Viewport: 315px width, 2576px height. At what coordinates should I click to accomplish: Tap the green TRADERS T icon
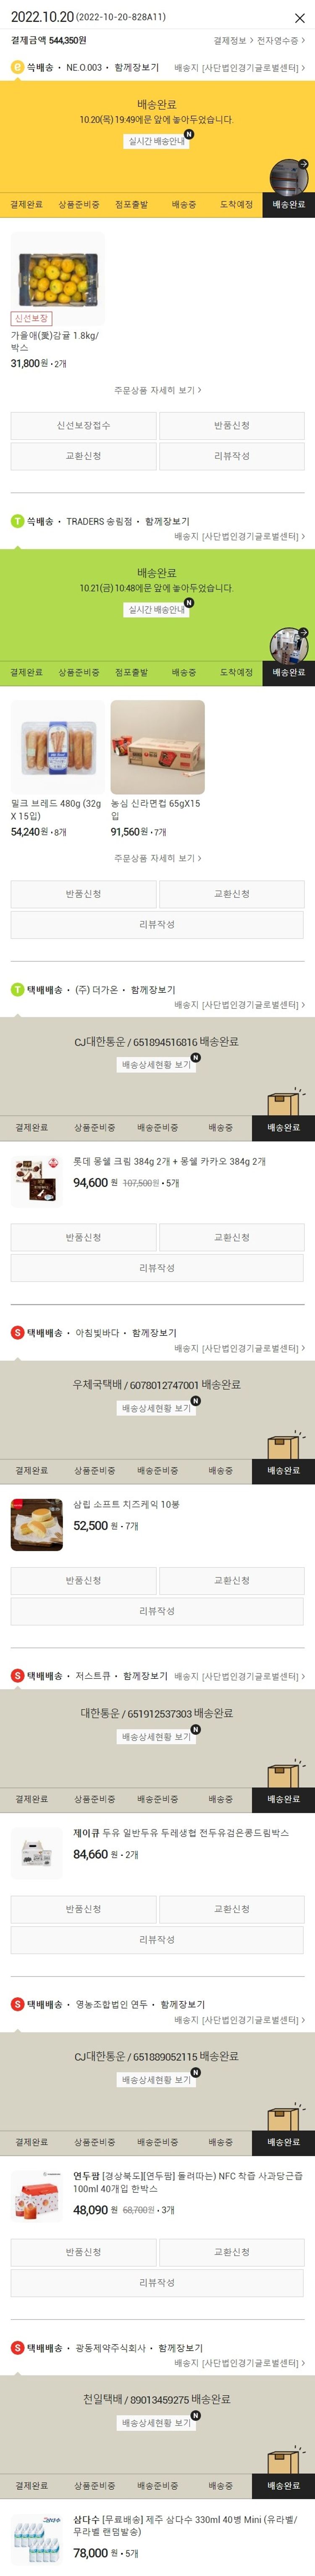click(x=17, y=521)
